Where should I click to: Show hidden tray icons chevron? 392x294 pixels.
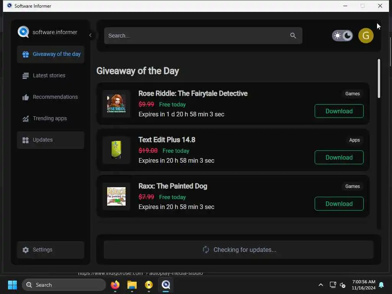tap(321, 285)
